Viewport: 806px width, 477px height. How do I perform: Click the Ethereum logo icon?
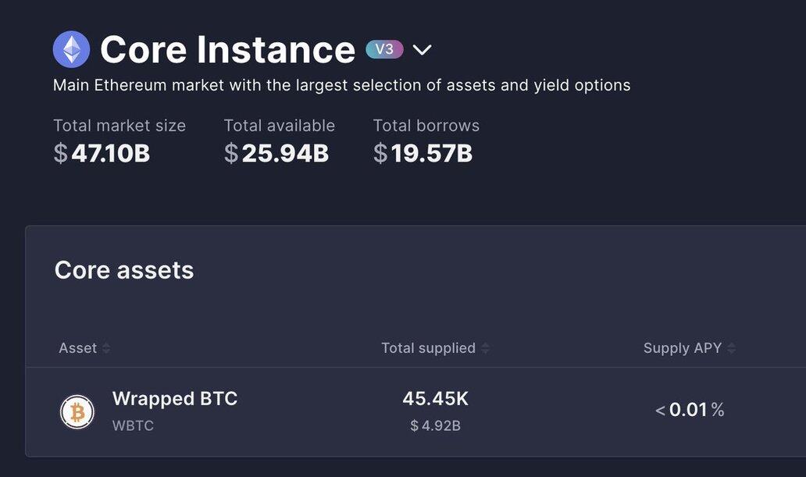71,49
